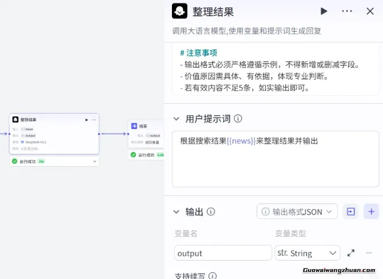Viewport: 383px width, 279px height.
Task: Click the line about 输出格式必须严格遵循示例
Action: click(270, 65)
